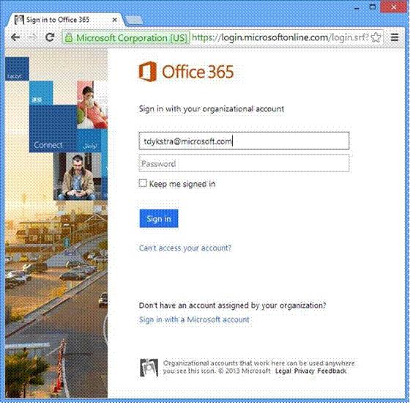The image size is (413, 408).
Task: Check Keep me signed in checkbox
Action: point(143,183)
